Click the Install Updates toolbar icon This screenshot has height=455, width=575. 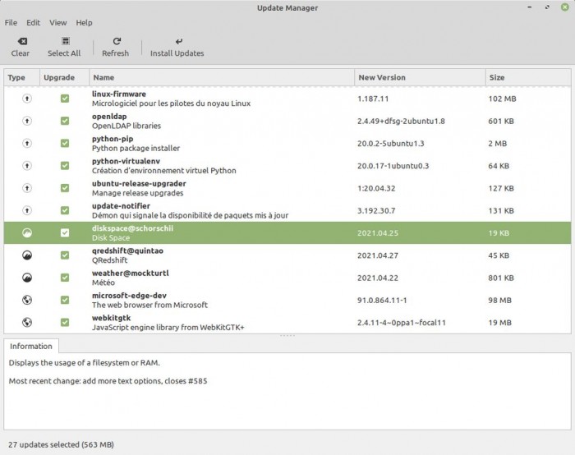(177, 41)
